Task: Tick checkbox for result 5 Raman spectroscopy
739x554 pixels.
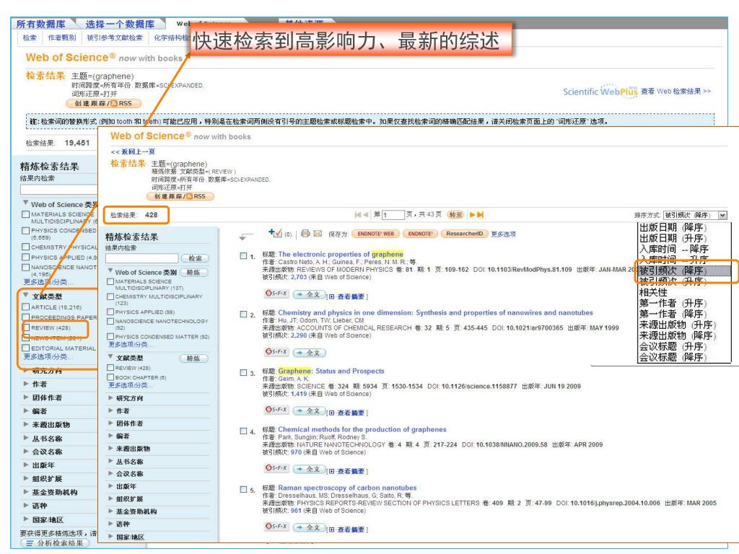Action: pos(243,490)
